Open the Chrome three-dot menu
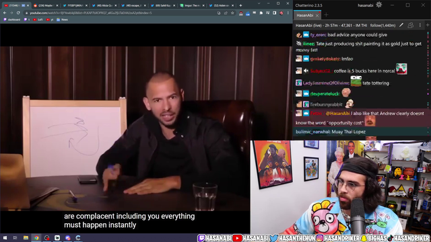 (288, 13)
